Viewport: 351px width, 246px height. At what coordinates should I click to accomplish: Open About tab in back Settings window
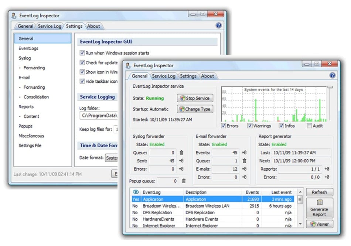tap(93, 26)
